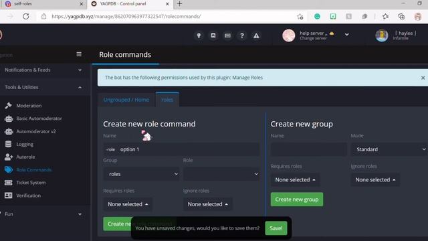Dismiss the permissions notice with the X
Image resolution: width=428 pixels, height=241 pixels.
[423, 78]
